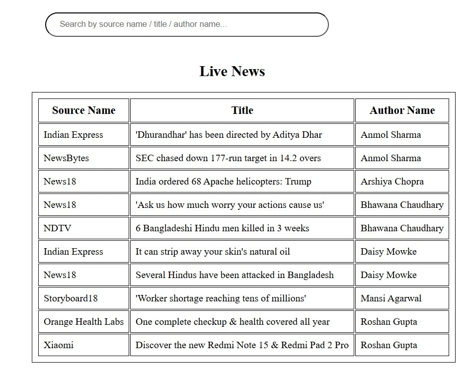The width and height of the screenshot is (468, 379).
Task: Click News18 in the 'Ask us' row
Action: click(x=83, y=205)
